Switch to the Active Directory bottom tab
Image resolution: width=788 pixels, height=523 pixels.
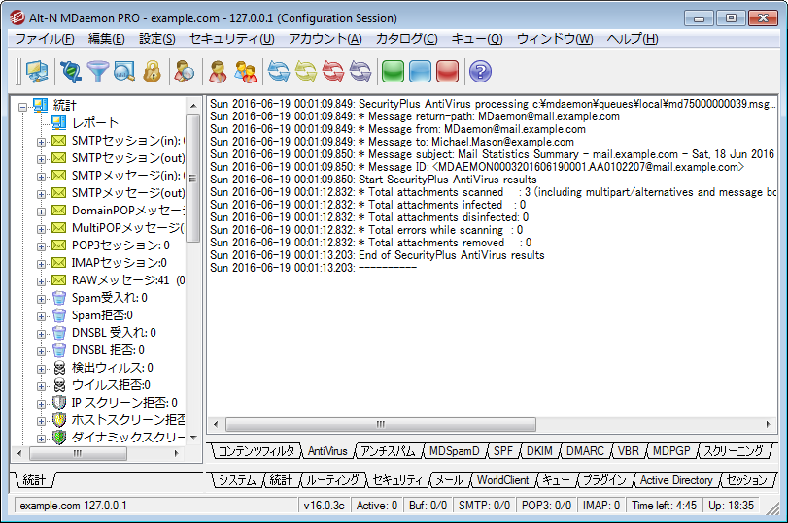676,480
